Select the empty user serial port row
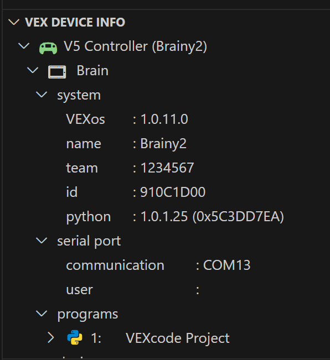This screenshot has height=360, width=330. point(166,290)
